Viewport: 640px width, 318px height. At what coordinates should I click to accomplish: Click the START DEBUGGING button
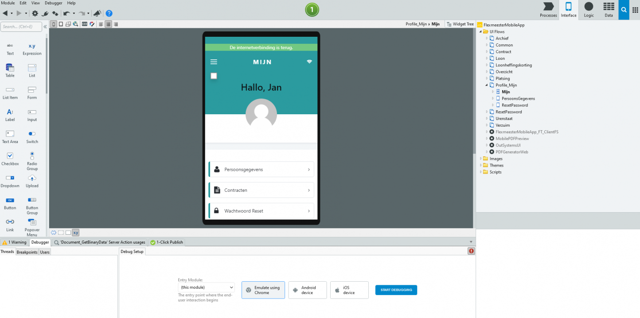(396, 290)
